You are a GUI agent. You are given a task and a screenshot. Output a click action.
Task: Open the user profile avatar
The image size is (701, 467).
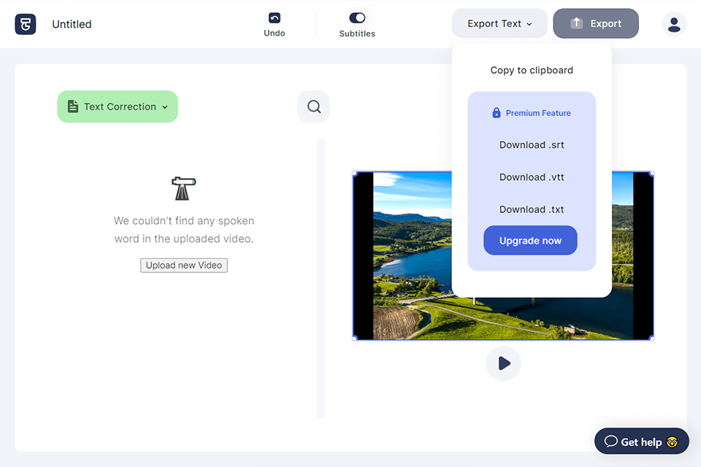coord(674,24)
